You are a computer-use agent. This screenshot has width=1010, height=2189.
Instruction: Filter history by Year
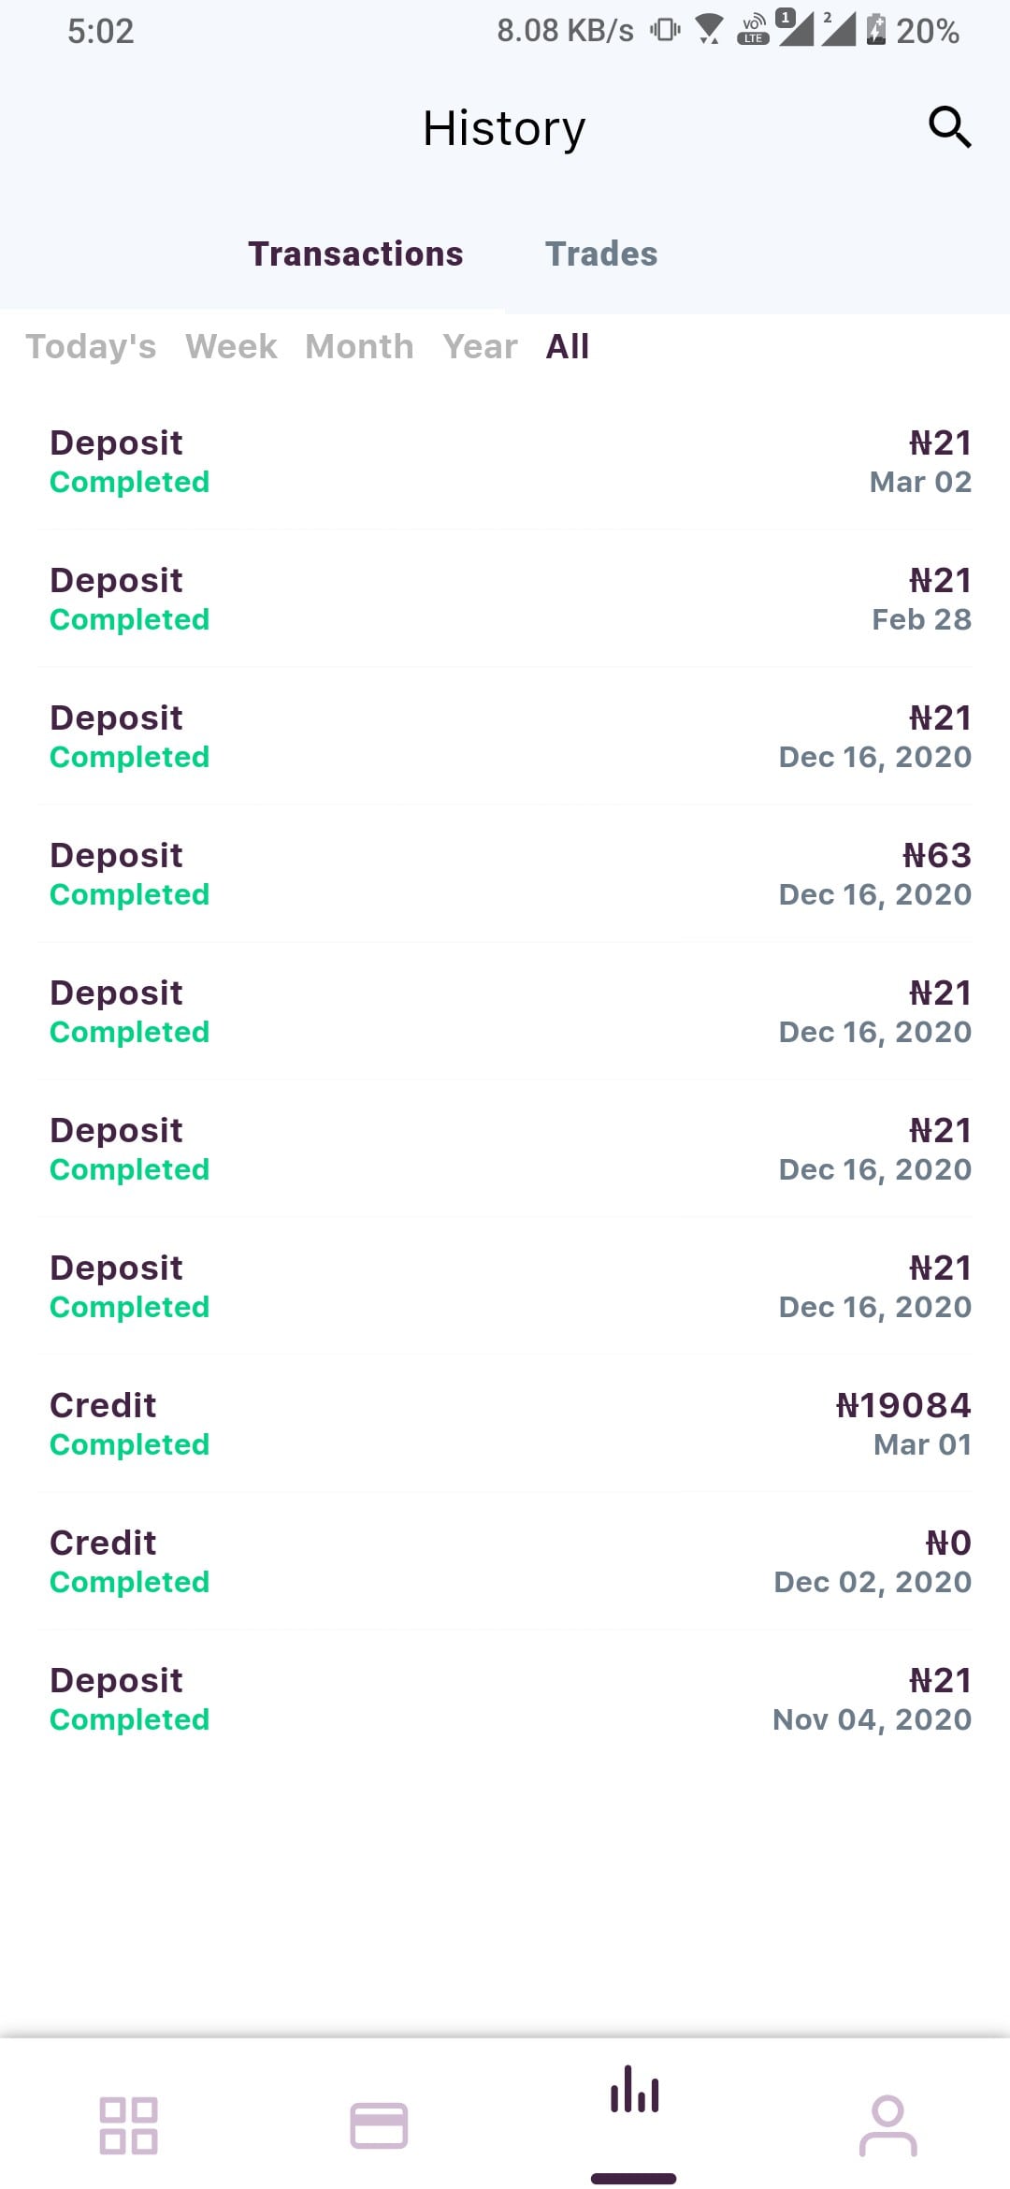coord(480,346)
